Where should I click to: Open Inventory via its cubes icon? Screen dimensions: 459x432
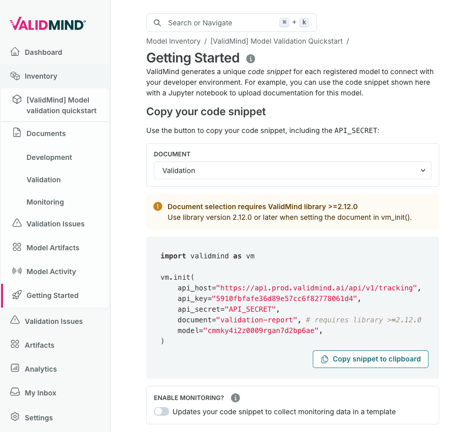pyautogui.click(x=15, y=76)
